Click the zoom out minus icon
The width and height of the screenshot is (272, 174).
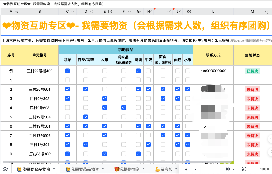click(x=254, y=169)
